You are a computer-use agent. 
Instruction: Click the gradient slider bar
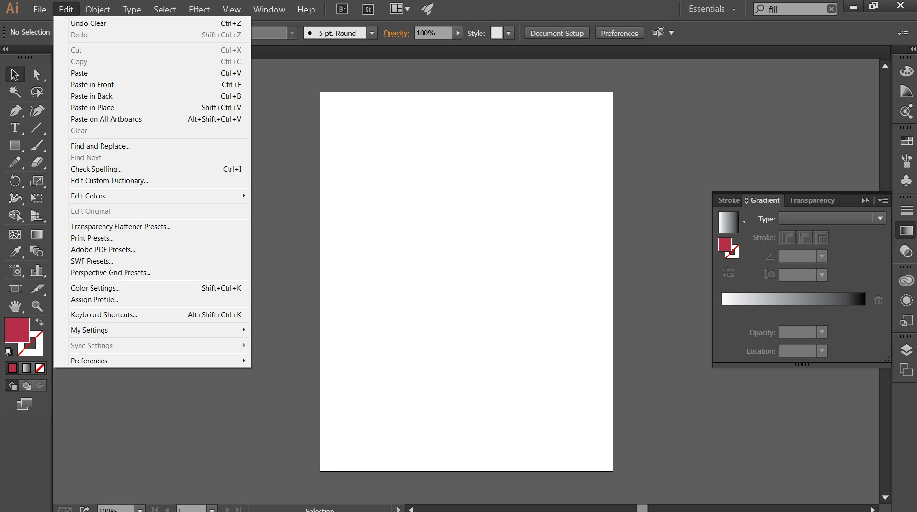[x=793, y=299]
